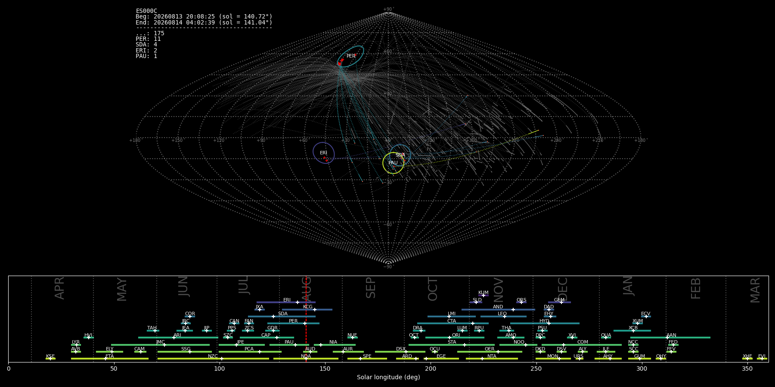Click the 150 tick on solar longitude axis
Viewport: 775px width, 387px height.
point(325,369)
